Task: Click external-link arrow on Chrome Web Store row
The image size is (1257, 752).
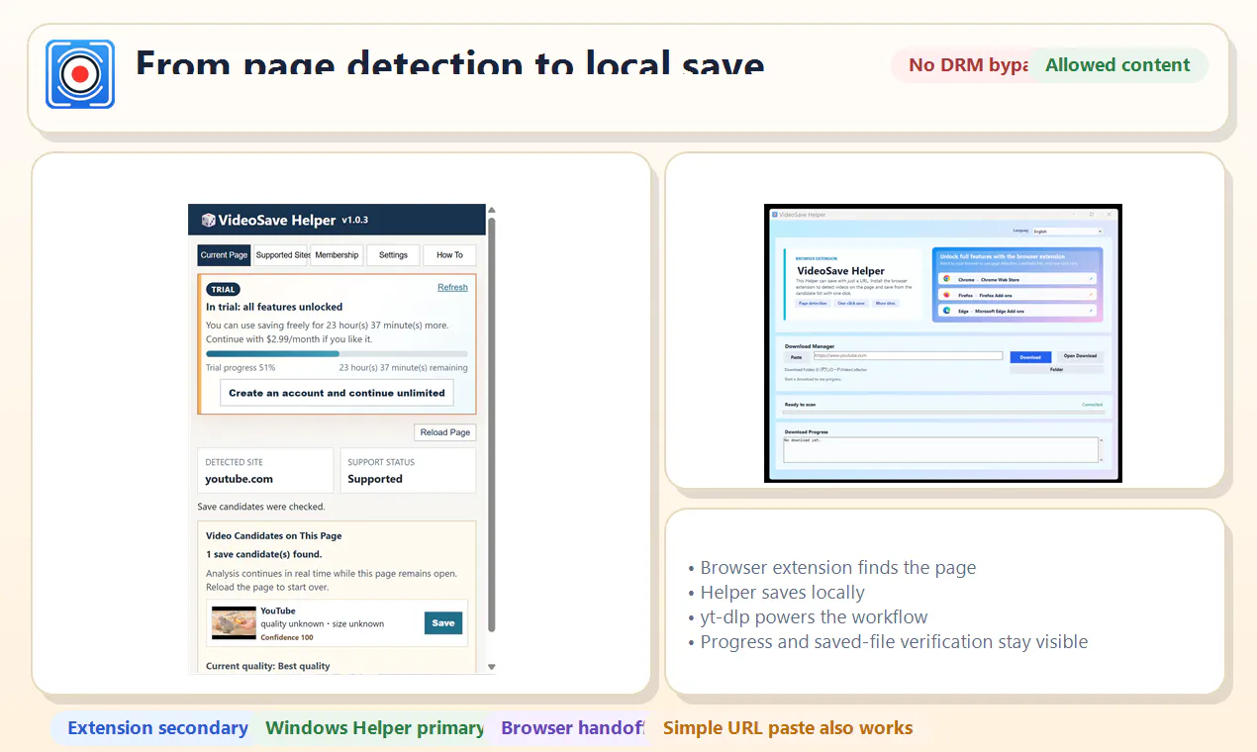Action: 1091,279
